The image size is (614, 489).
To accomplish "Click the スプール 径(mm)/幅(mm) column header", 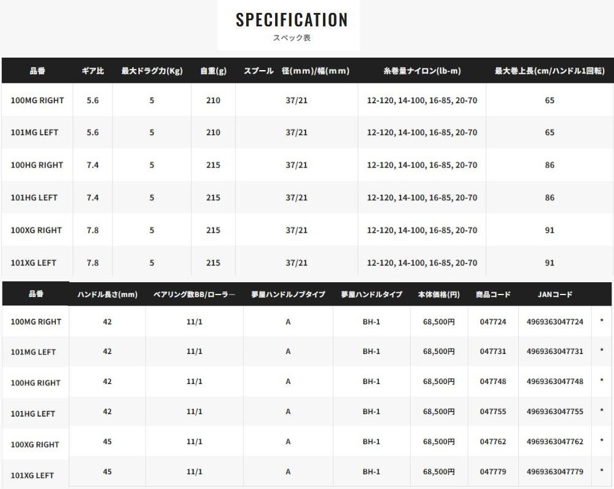I will 297,71.
